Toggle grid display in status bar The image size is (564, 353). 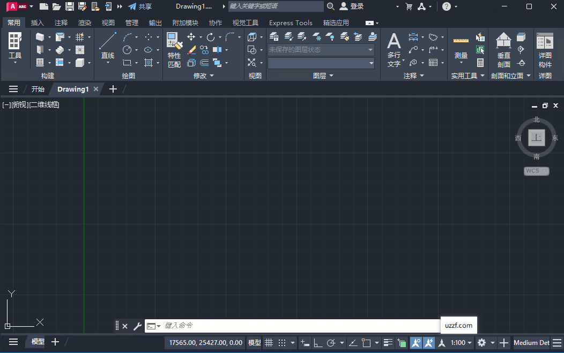[x=269, y=343]
